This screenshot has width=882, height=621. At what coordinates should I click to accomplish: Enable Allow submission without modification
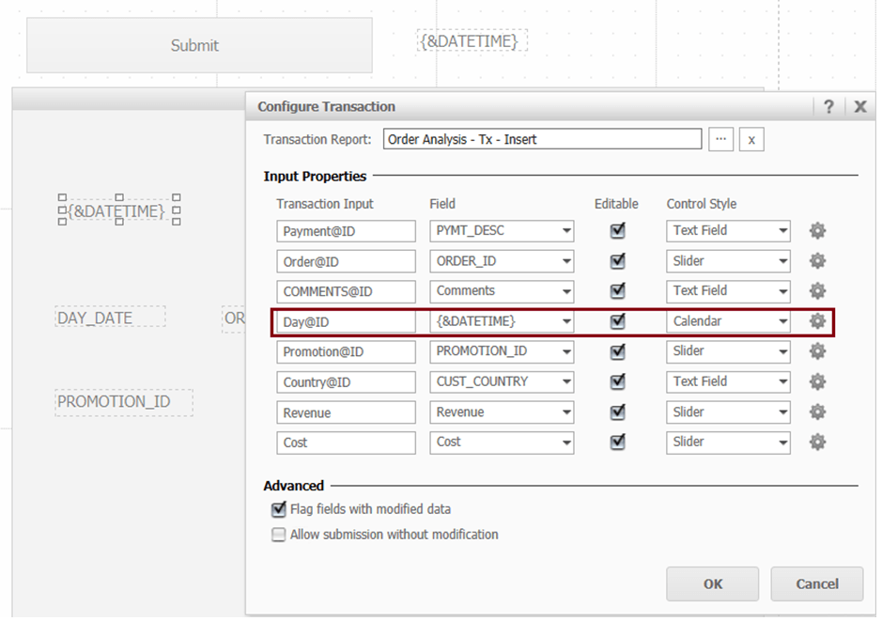[x=278, y=535]
